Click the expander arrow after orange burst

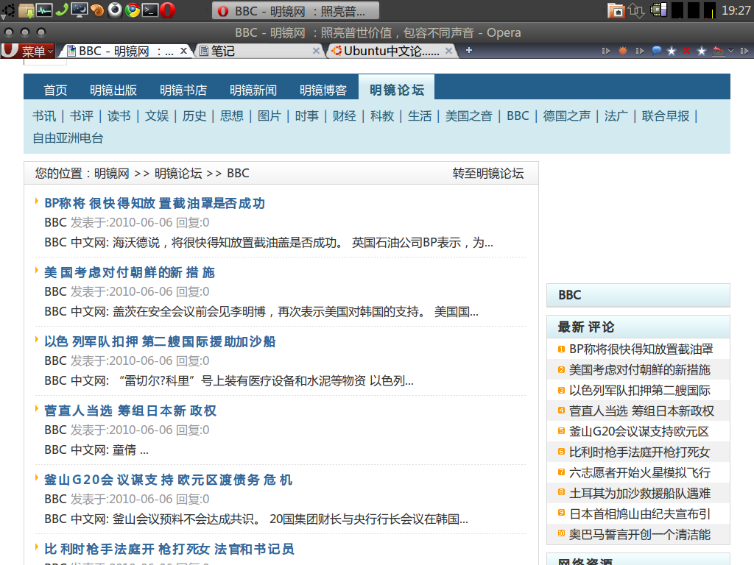click(640, 51)
